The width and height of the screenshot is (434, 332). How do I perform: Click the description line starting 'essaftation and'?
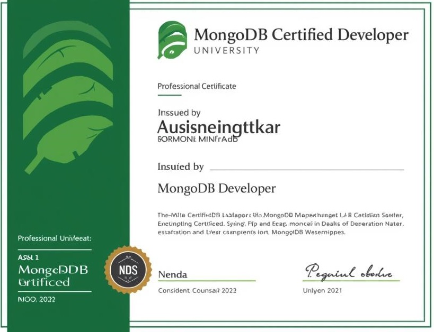coord(251,232)
